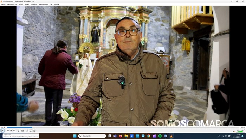Open the clock and date 18:27

coord(237,136)
